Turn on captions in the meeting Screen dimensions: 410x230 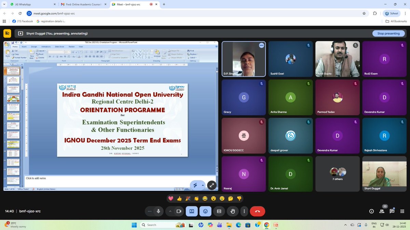pyautogui.click(x=219, y=211)
